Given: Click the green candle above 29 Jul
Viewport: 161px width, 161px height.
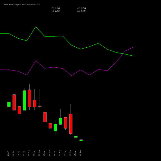Looking at the screenshot, I should point(9,104).
